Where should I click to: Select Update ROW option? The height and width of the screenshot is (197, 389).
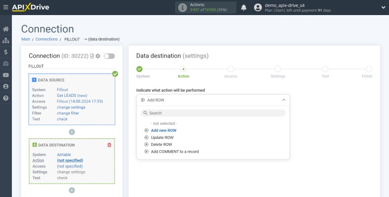point(162,137)
